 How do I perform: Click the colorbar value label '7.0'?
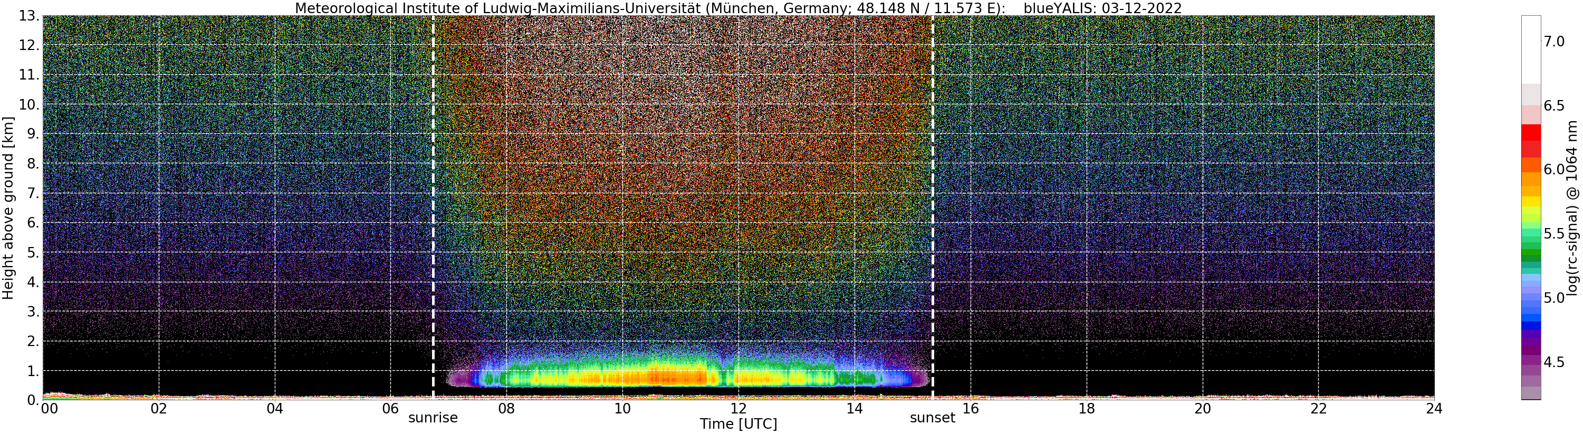click(1553, 41)
